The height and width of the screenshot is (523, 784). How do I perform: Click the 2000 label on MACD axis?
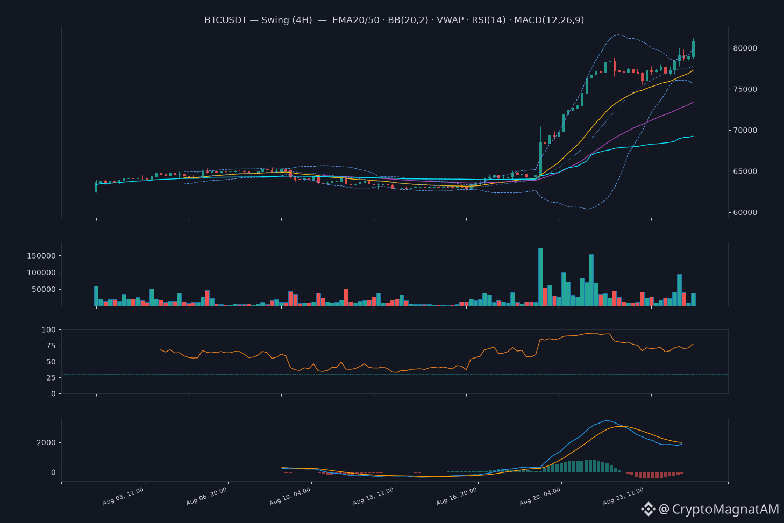coord(46,442)
